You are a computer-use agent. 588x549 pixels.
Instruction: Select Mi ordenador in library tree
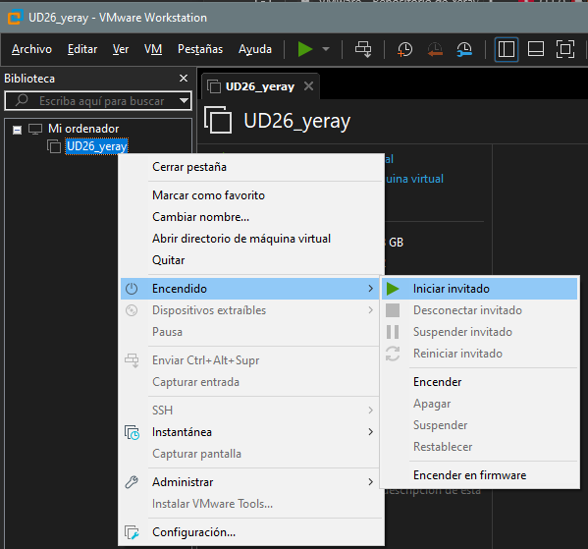83,129
